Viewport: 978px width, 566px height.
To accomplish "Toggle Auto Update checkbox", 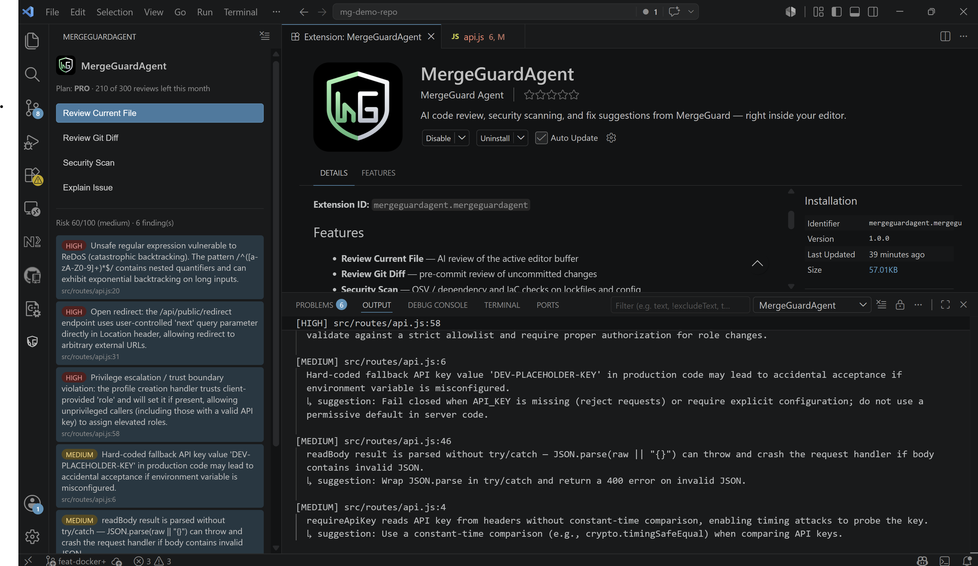I will (x=541, y=138).
